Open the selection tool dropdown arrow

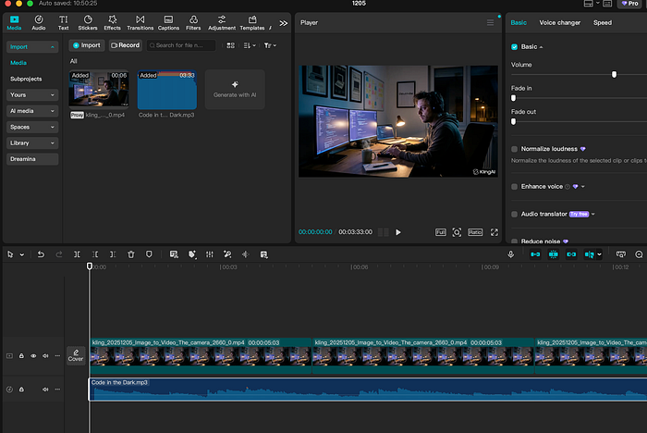pos(20,254)
